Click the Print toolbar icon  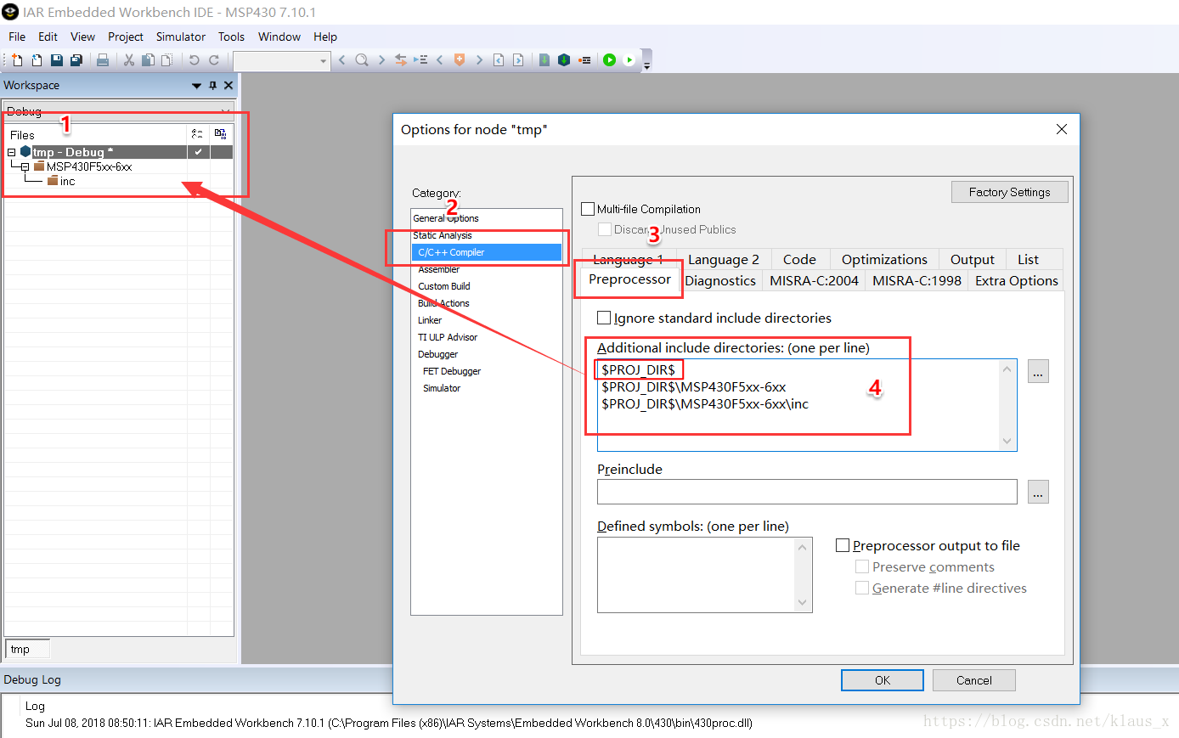[103, 60]
